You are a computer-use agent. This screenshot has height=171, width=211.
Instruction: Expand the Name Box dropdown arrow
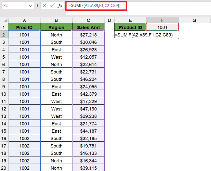[x=30, y=5]
